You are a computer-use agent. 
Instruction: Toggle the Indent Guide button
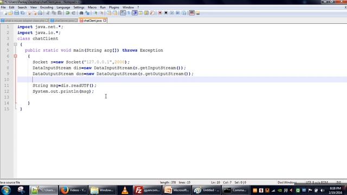click(x=134, y=13)
